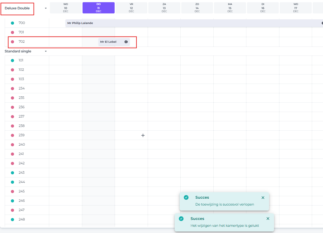Click the pink status dot for room 702

coord(12,42)
